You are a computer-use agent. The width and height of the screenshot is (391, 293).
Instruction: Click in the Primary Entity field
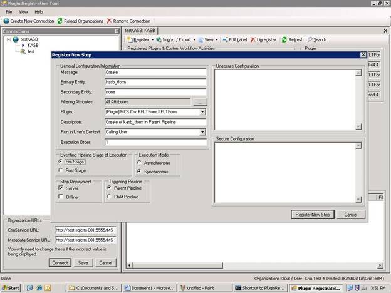click(x=155, y=82)
